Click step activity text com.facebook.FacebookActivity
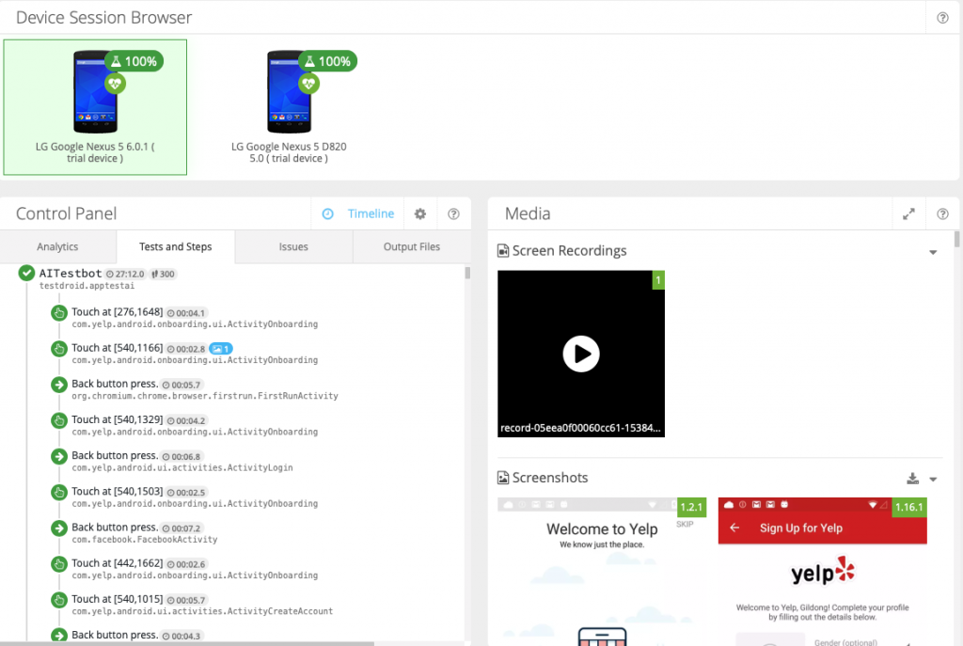 point(144,540)
